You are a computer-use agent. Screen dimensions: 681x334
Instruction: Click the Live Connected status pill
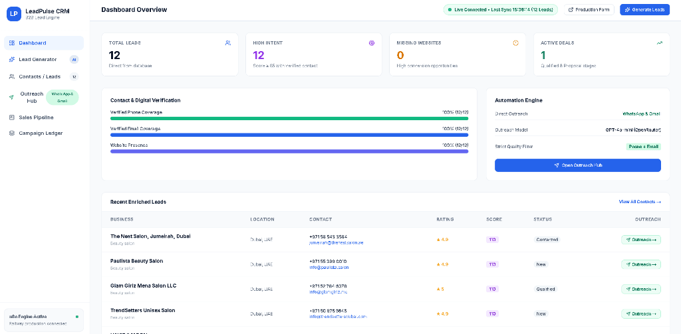[500, 9]
